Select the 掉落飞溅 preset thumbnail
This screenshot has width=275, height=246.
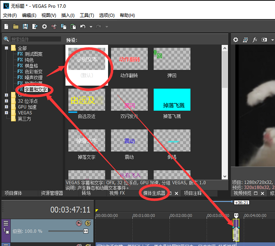pyautogui.click(x=172, y=100)
